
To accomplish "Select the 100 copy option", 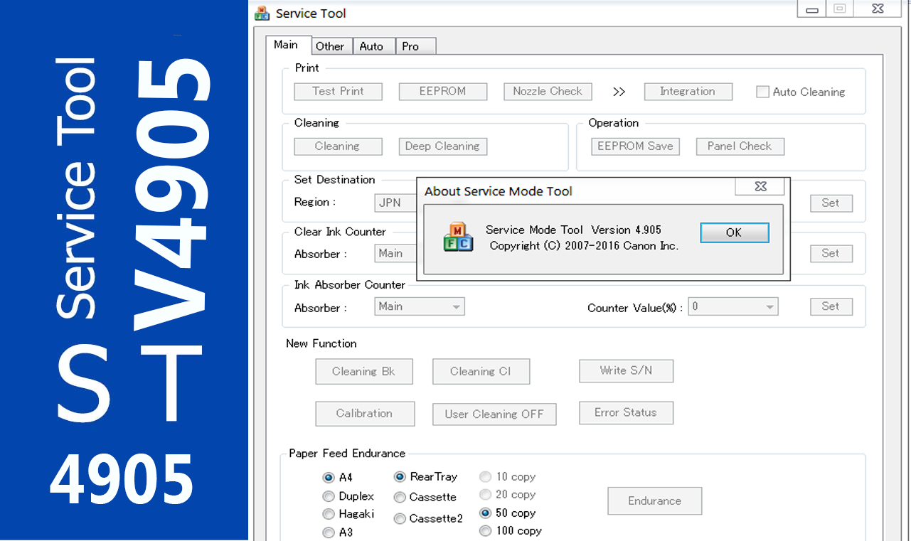I will click(x=485, y=531).
